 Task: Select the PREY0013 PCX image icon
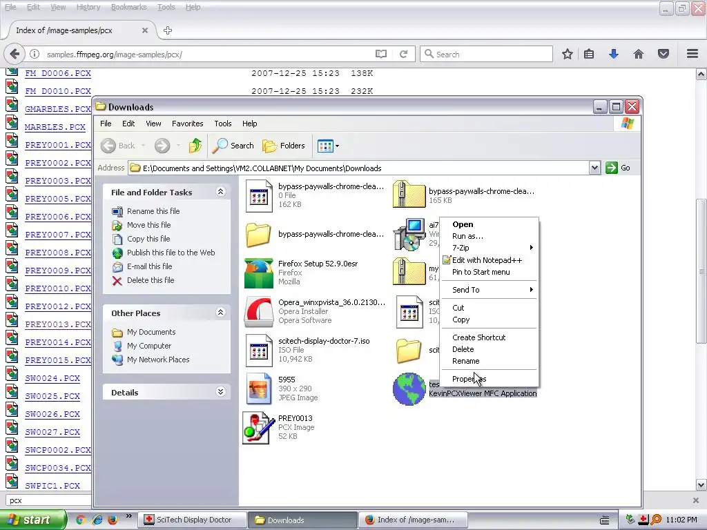point(258,428)
